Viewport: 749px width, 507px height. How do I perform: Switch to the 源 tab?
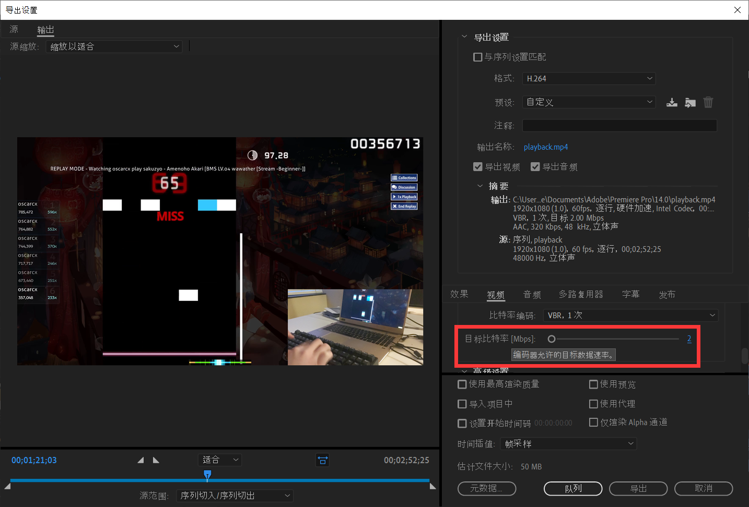(x=14, y=30)
